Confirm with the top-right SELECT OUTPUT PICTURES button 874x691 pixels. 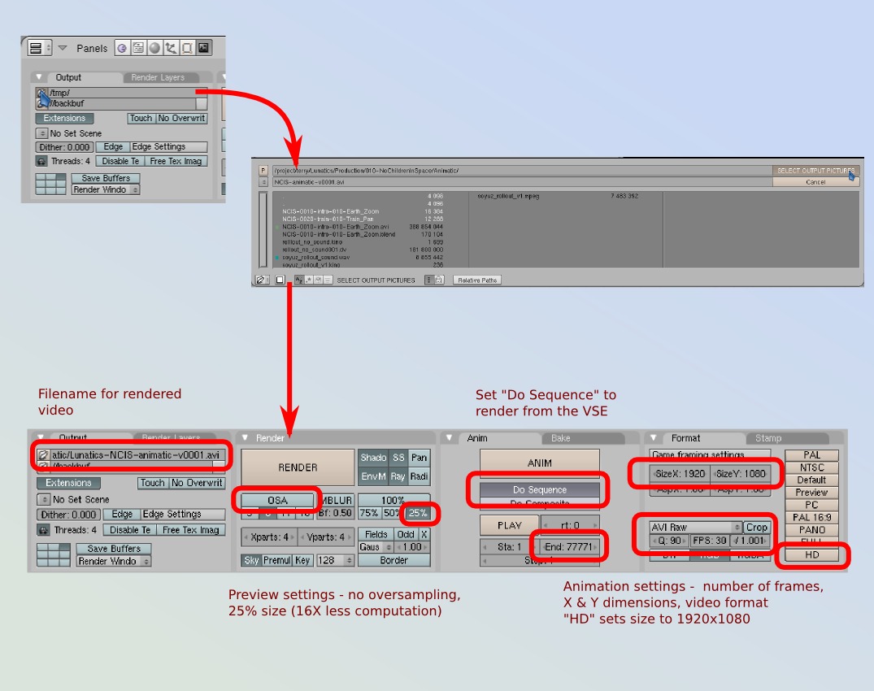pos(815,171)
